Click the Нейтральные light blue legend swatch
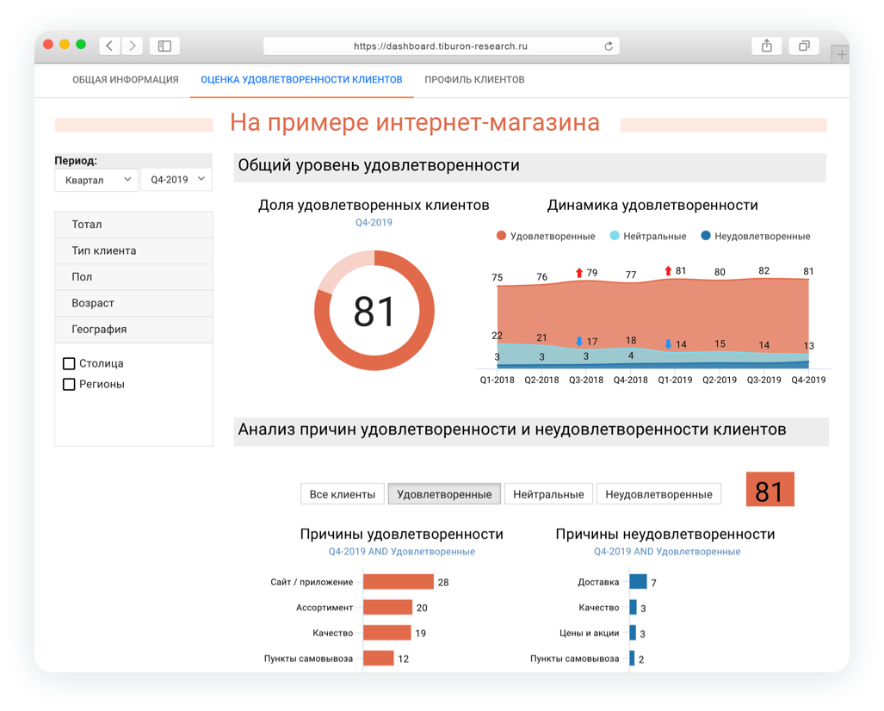The image size is (884, 711). (615, 236)
